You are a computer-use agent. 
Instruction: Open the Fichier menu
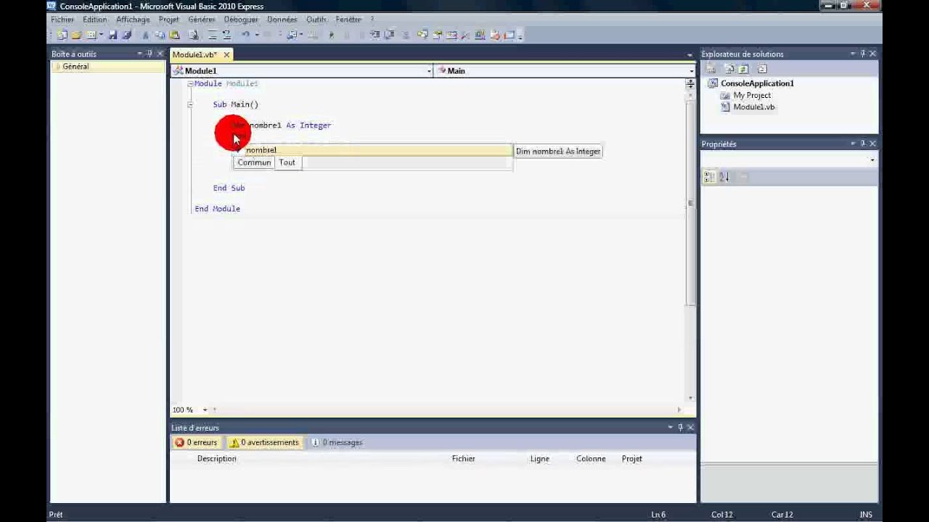(x=62, y=20)
